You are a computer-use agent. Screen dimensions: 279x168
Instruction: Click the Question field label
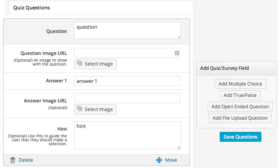[57, 31]
